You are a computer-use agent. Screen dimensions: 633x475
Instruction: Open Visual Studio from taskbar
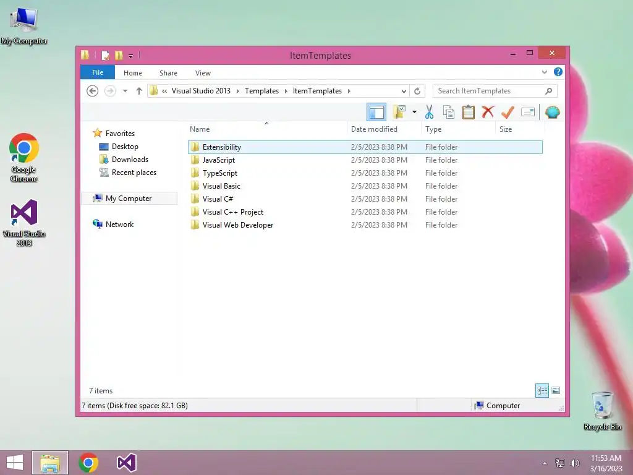coord(126,463)
